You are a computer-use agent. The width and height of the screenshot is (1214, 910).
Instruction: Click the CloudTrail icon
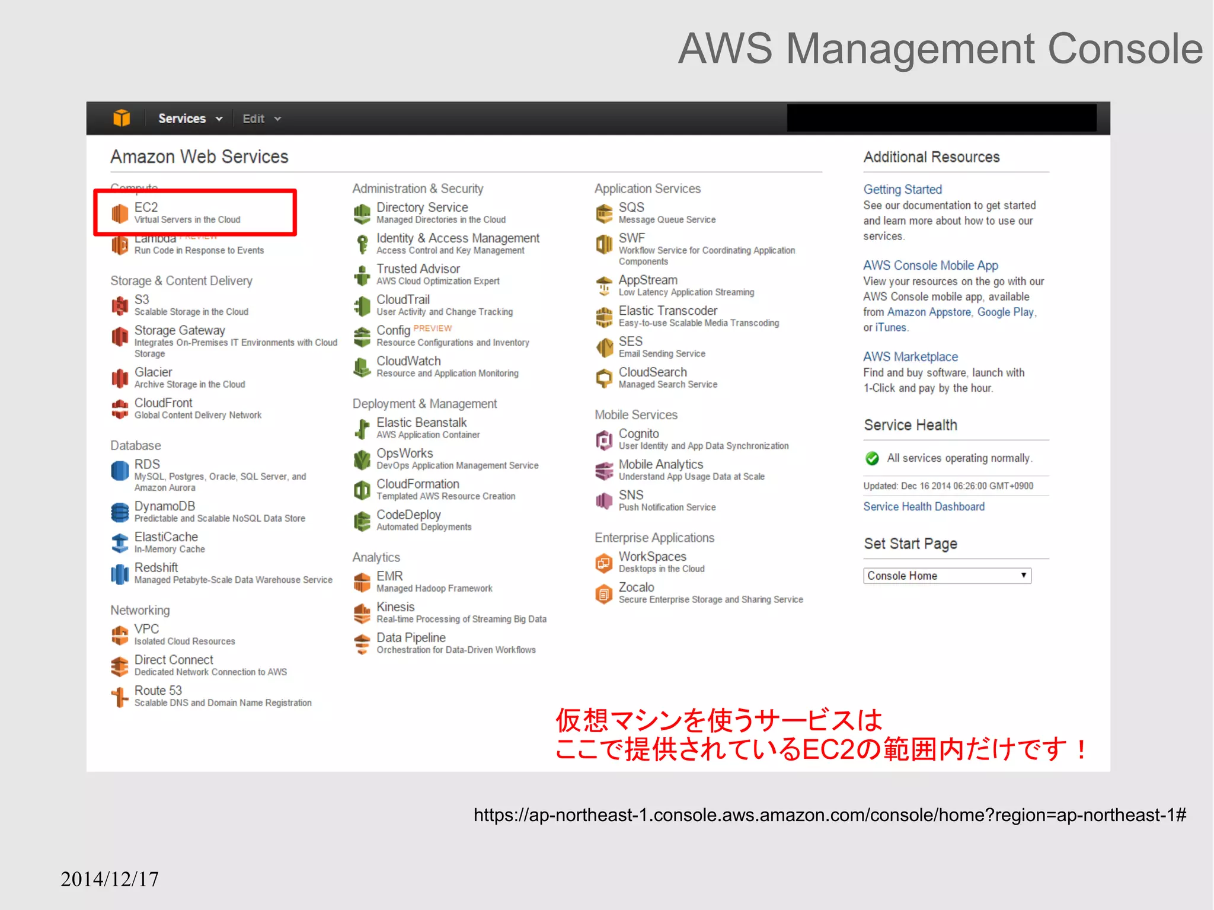[362, 306]
